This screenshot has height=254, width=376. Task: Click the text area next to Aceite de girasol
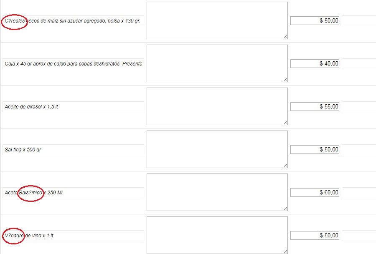[217, 106]
